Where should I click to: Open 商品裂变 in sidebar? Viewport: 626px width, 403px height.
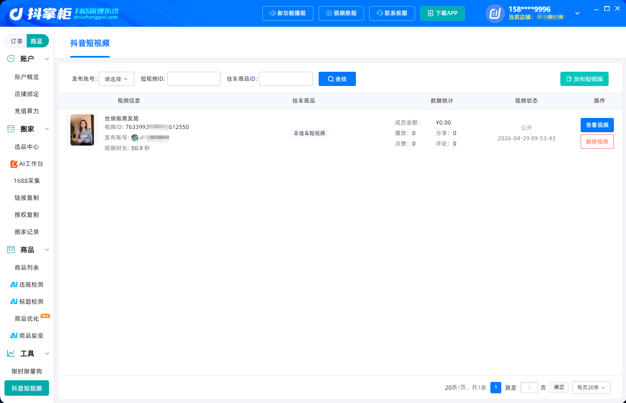(x=31, y=336)
